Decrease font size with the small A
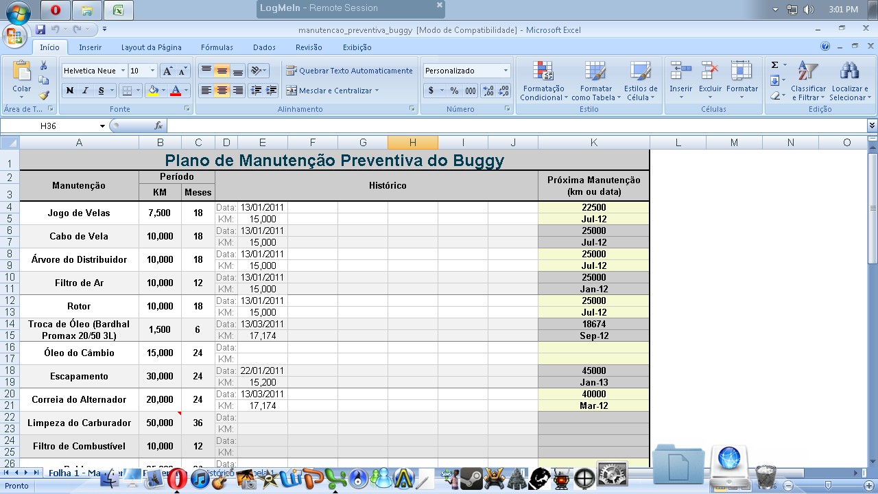Viewport: 878px width, 494px height. point(182,71)
